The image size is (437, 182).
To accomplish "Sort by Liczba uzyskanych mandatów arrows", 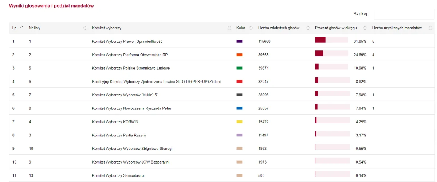I will coord(430,28).
